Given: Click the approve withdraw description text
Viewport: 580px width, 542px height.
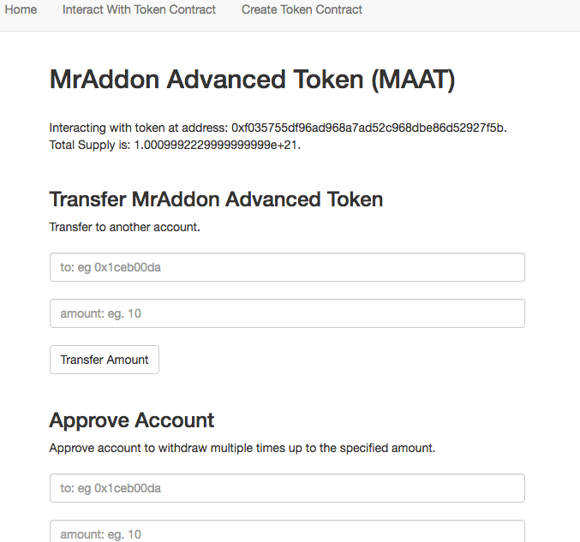Looking at the screenshot, I should tap(242, 448).
